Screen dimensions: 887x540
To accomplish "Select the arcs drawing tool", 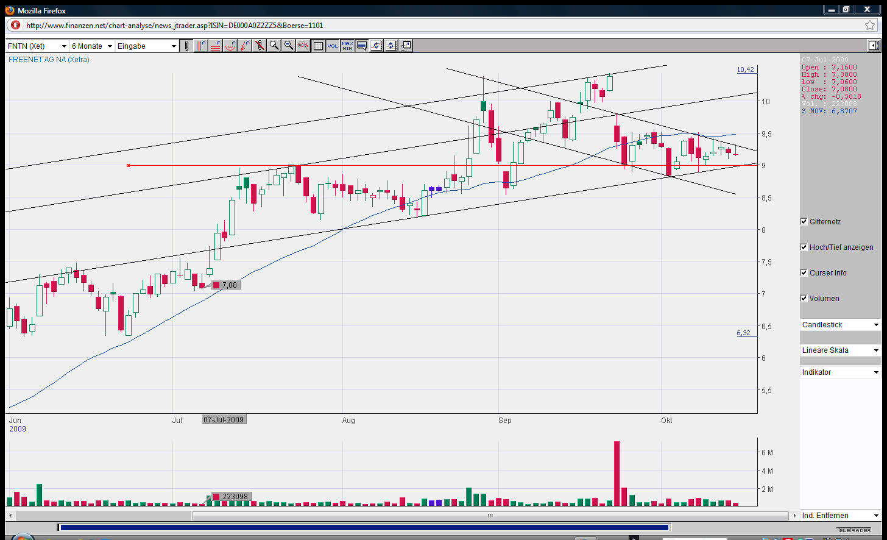I will pyautogui.click(x=230, y=46).
